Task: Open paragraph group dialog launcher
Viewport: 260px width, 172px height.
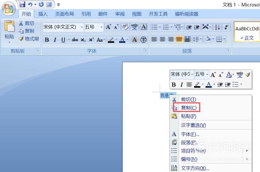Action: 228,50
